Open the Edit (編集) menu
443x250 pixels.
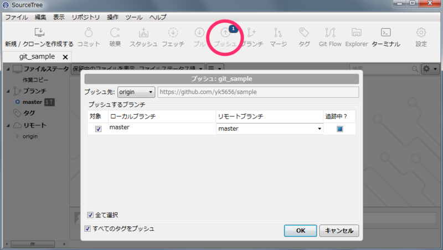coord(40,17)
